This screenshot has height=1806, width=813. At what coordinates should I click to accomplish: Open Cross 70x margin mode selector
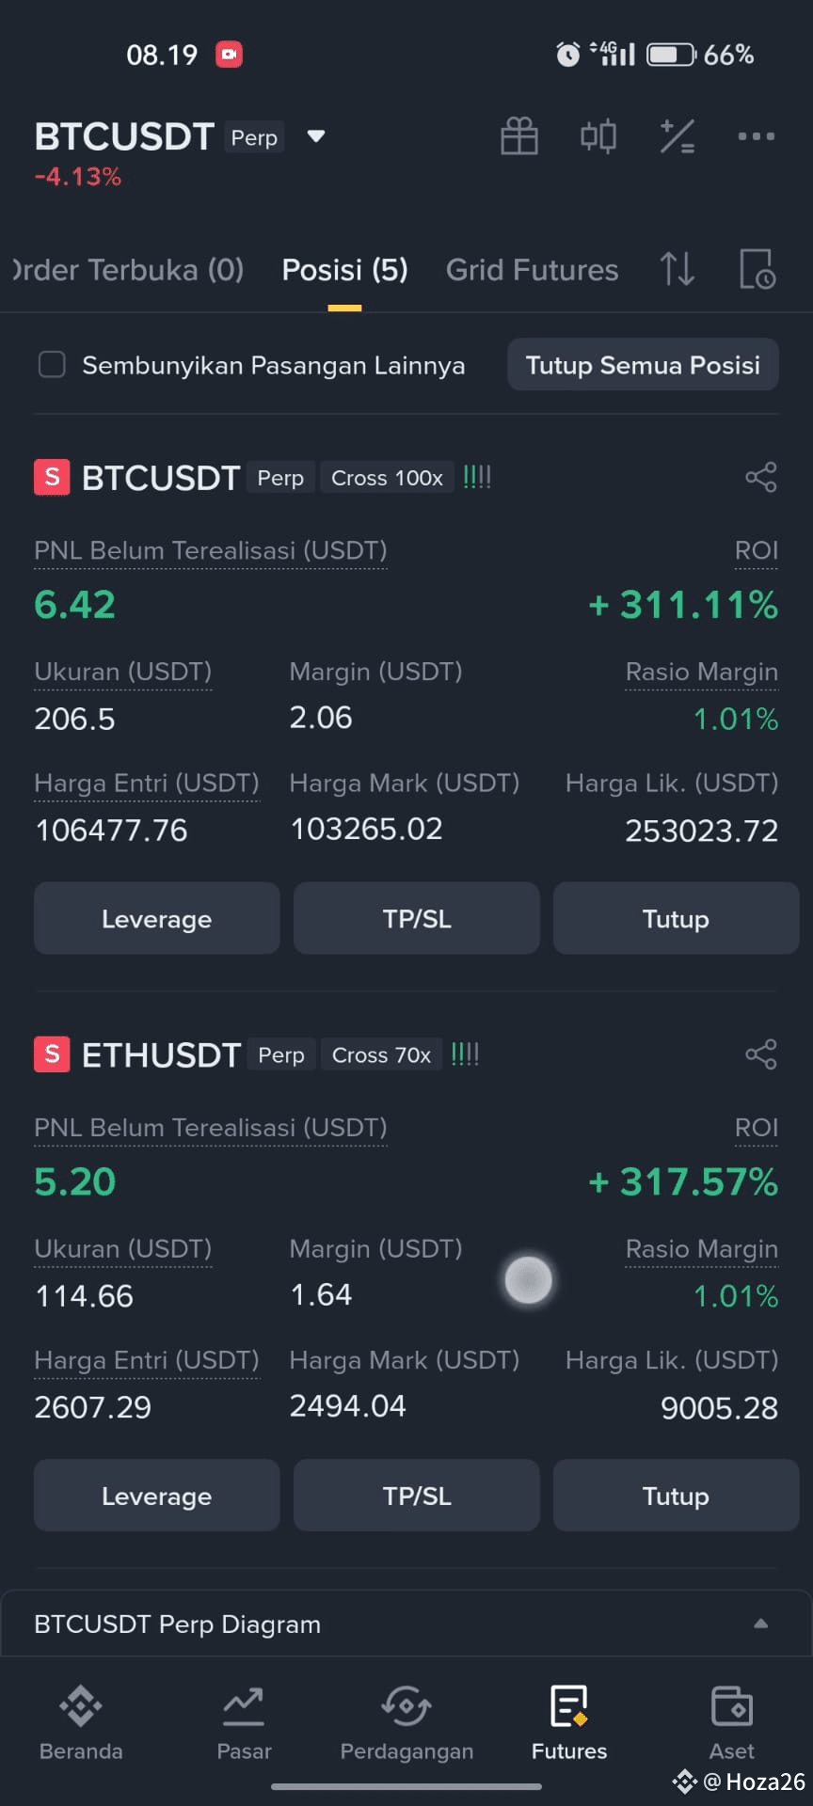point(381,1055)
